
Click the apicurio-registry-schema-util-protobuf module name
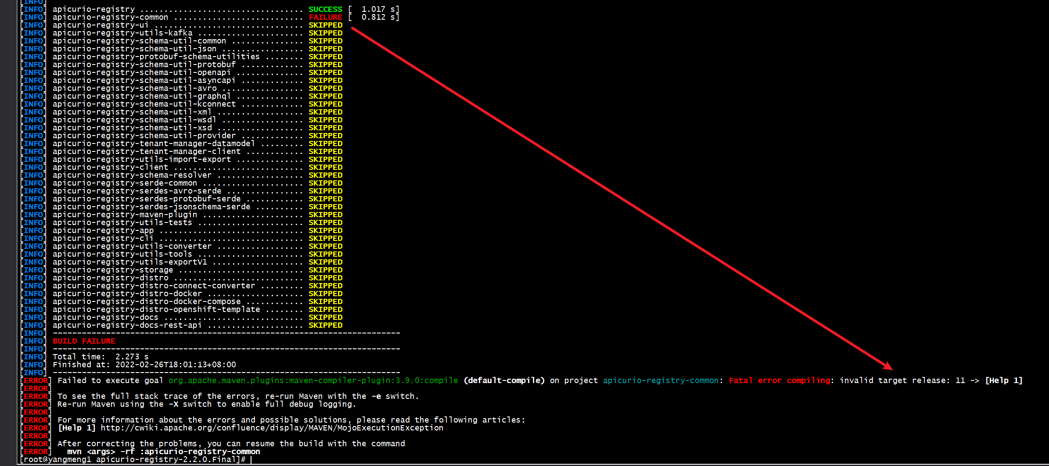144,65
